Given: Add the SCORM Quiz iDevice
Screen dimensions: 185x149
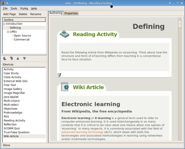Looking at the screenshot, I should [x=24, y=129].
